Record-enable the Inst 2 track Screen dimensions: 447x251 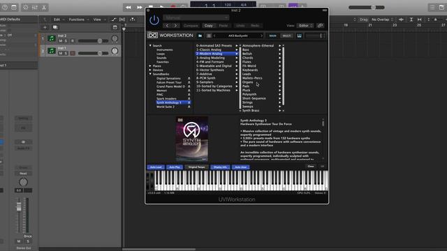coord(73,41)
